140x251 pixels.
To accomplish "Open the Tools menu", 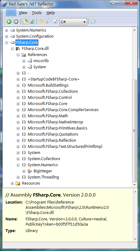I will pyautogui.click(x=37, y=13).
